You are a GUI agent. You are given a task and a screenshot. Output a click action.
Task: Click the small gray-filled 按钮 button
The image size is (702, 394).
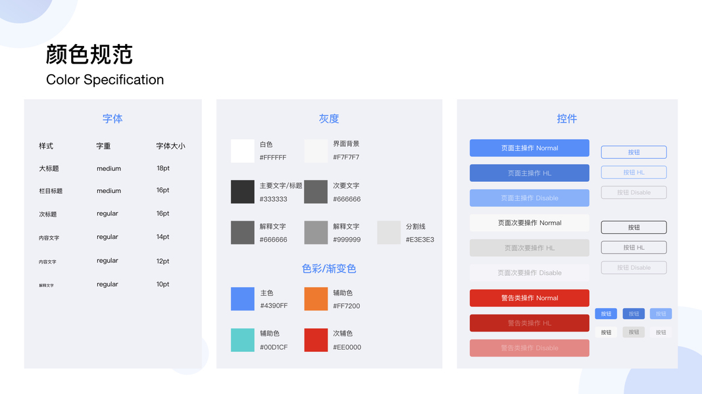coord(634,332)
